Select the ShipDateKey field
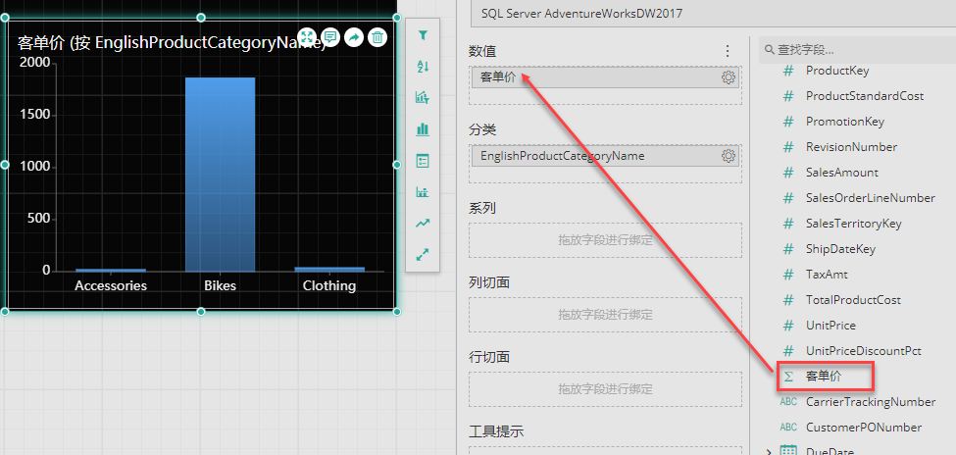The height and width of the screenshot is (455, 956). click(840, 249)
